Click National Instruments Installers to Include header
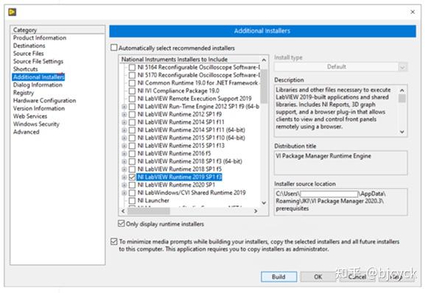The width and height of the screenshot is (428, 293). point(175,59)
